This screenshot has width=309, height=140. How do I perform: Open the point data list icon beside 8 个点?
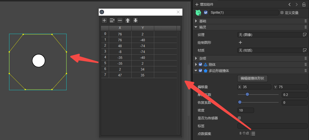[253, 134]
